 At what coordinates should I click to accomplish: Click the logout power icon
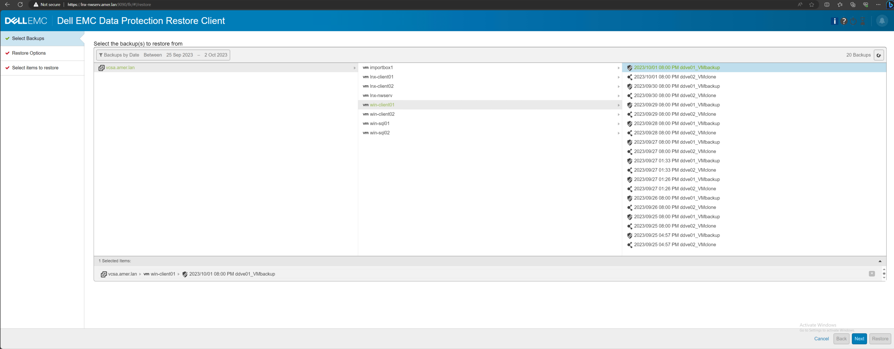point(854,21)
